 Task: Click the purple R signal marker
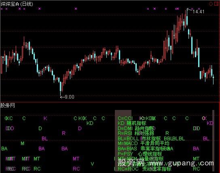(63, 133)
